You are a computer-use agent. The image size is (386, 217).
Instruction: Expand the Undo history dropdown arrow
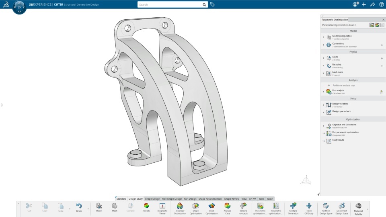(88, 209)
